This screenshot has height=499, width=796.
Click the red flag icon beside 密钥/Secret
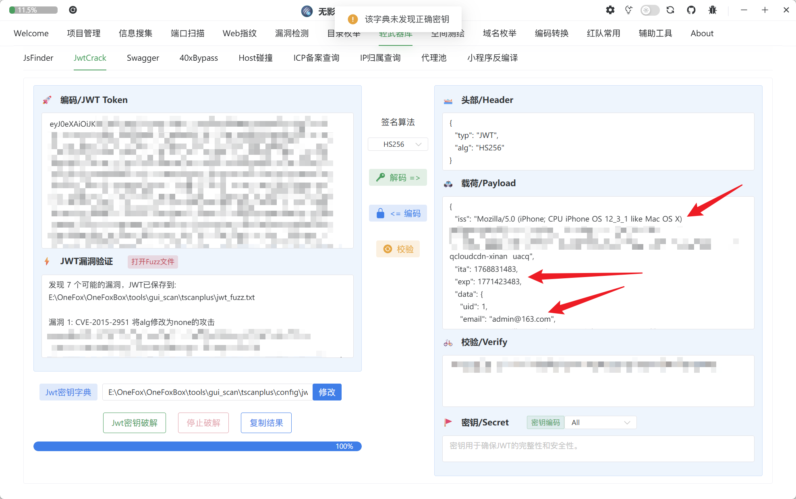point(448,422)
